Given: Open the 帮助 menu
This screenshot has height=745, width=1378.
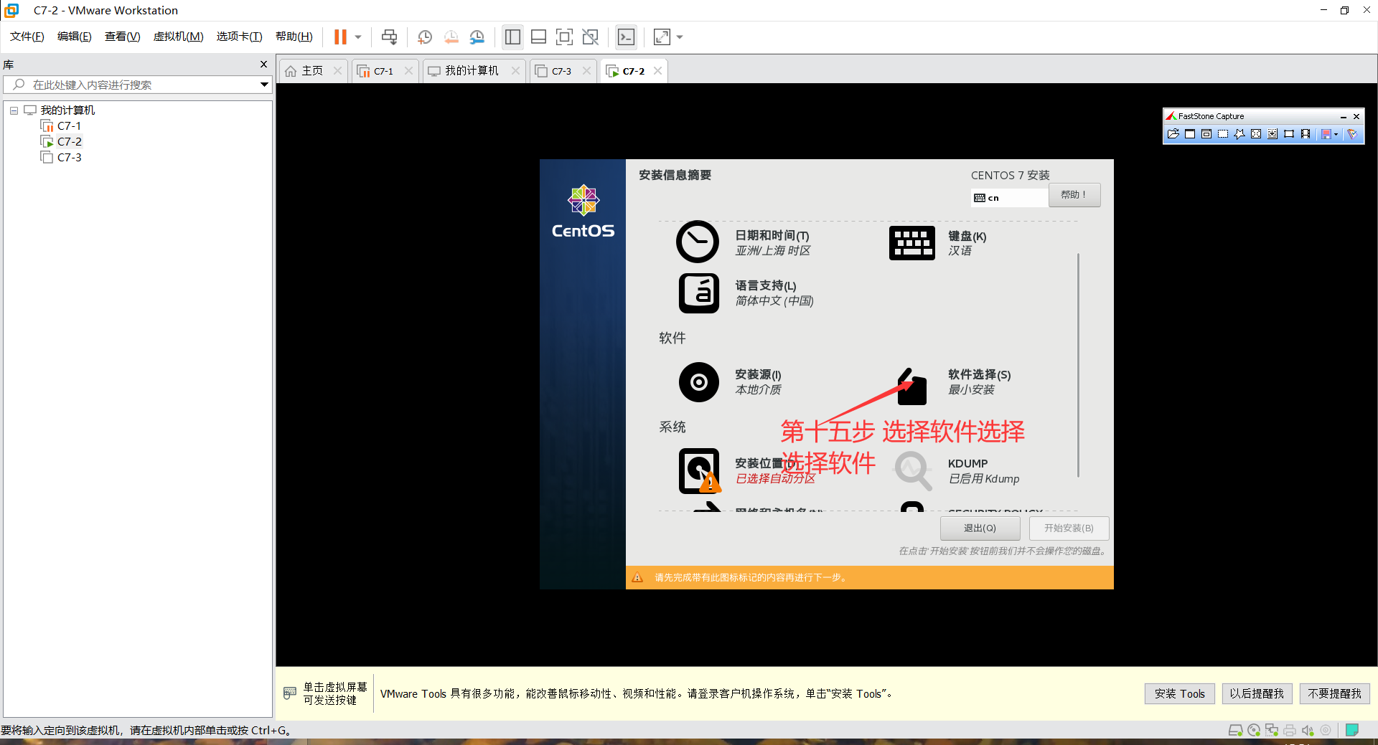Looking at the screenshot, I should [294, 37].
